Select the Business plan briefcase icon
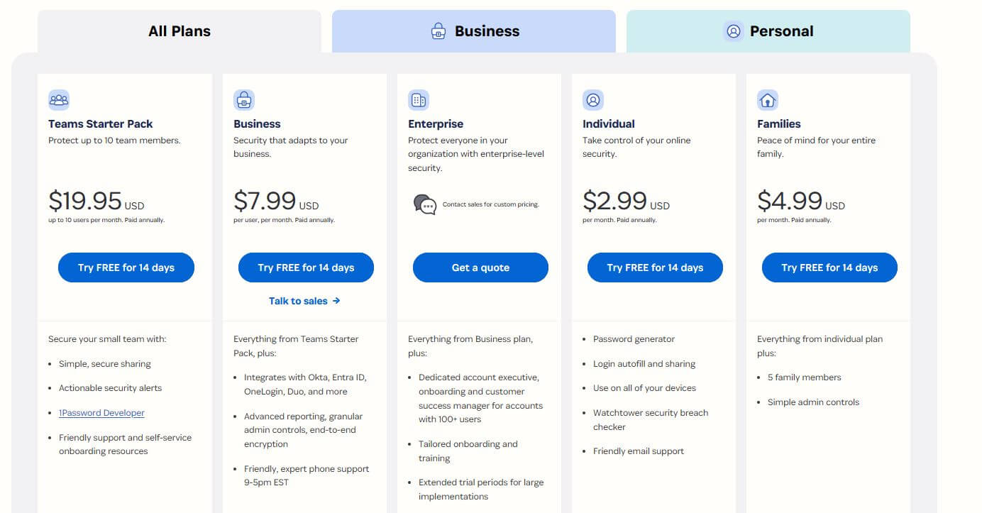The height and width of the screenshot is (513, 982). (243, 100)
